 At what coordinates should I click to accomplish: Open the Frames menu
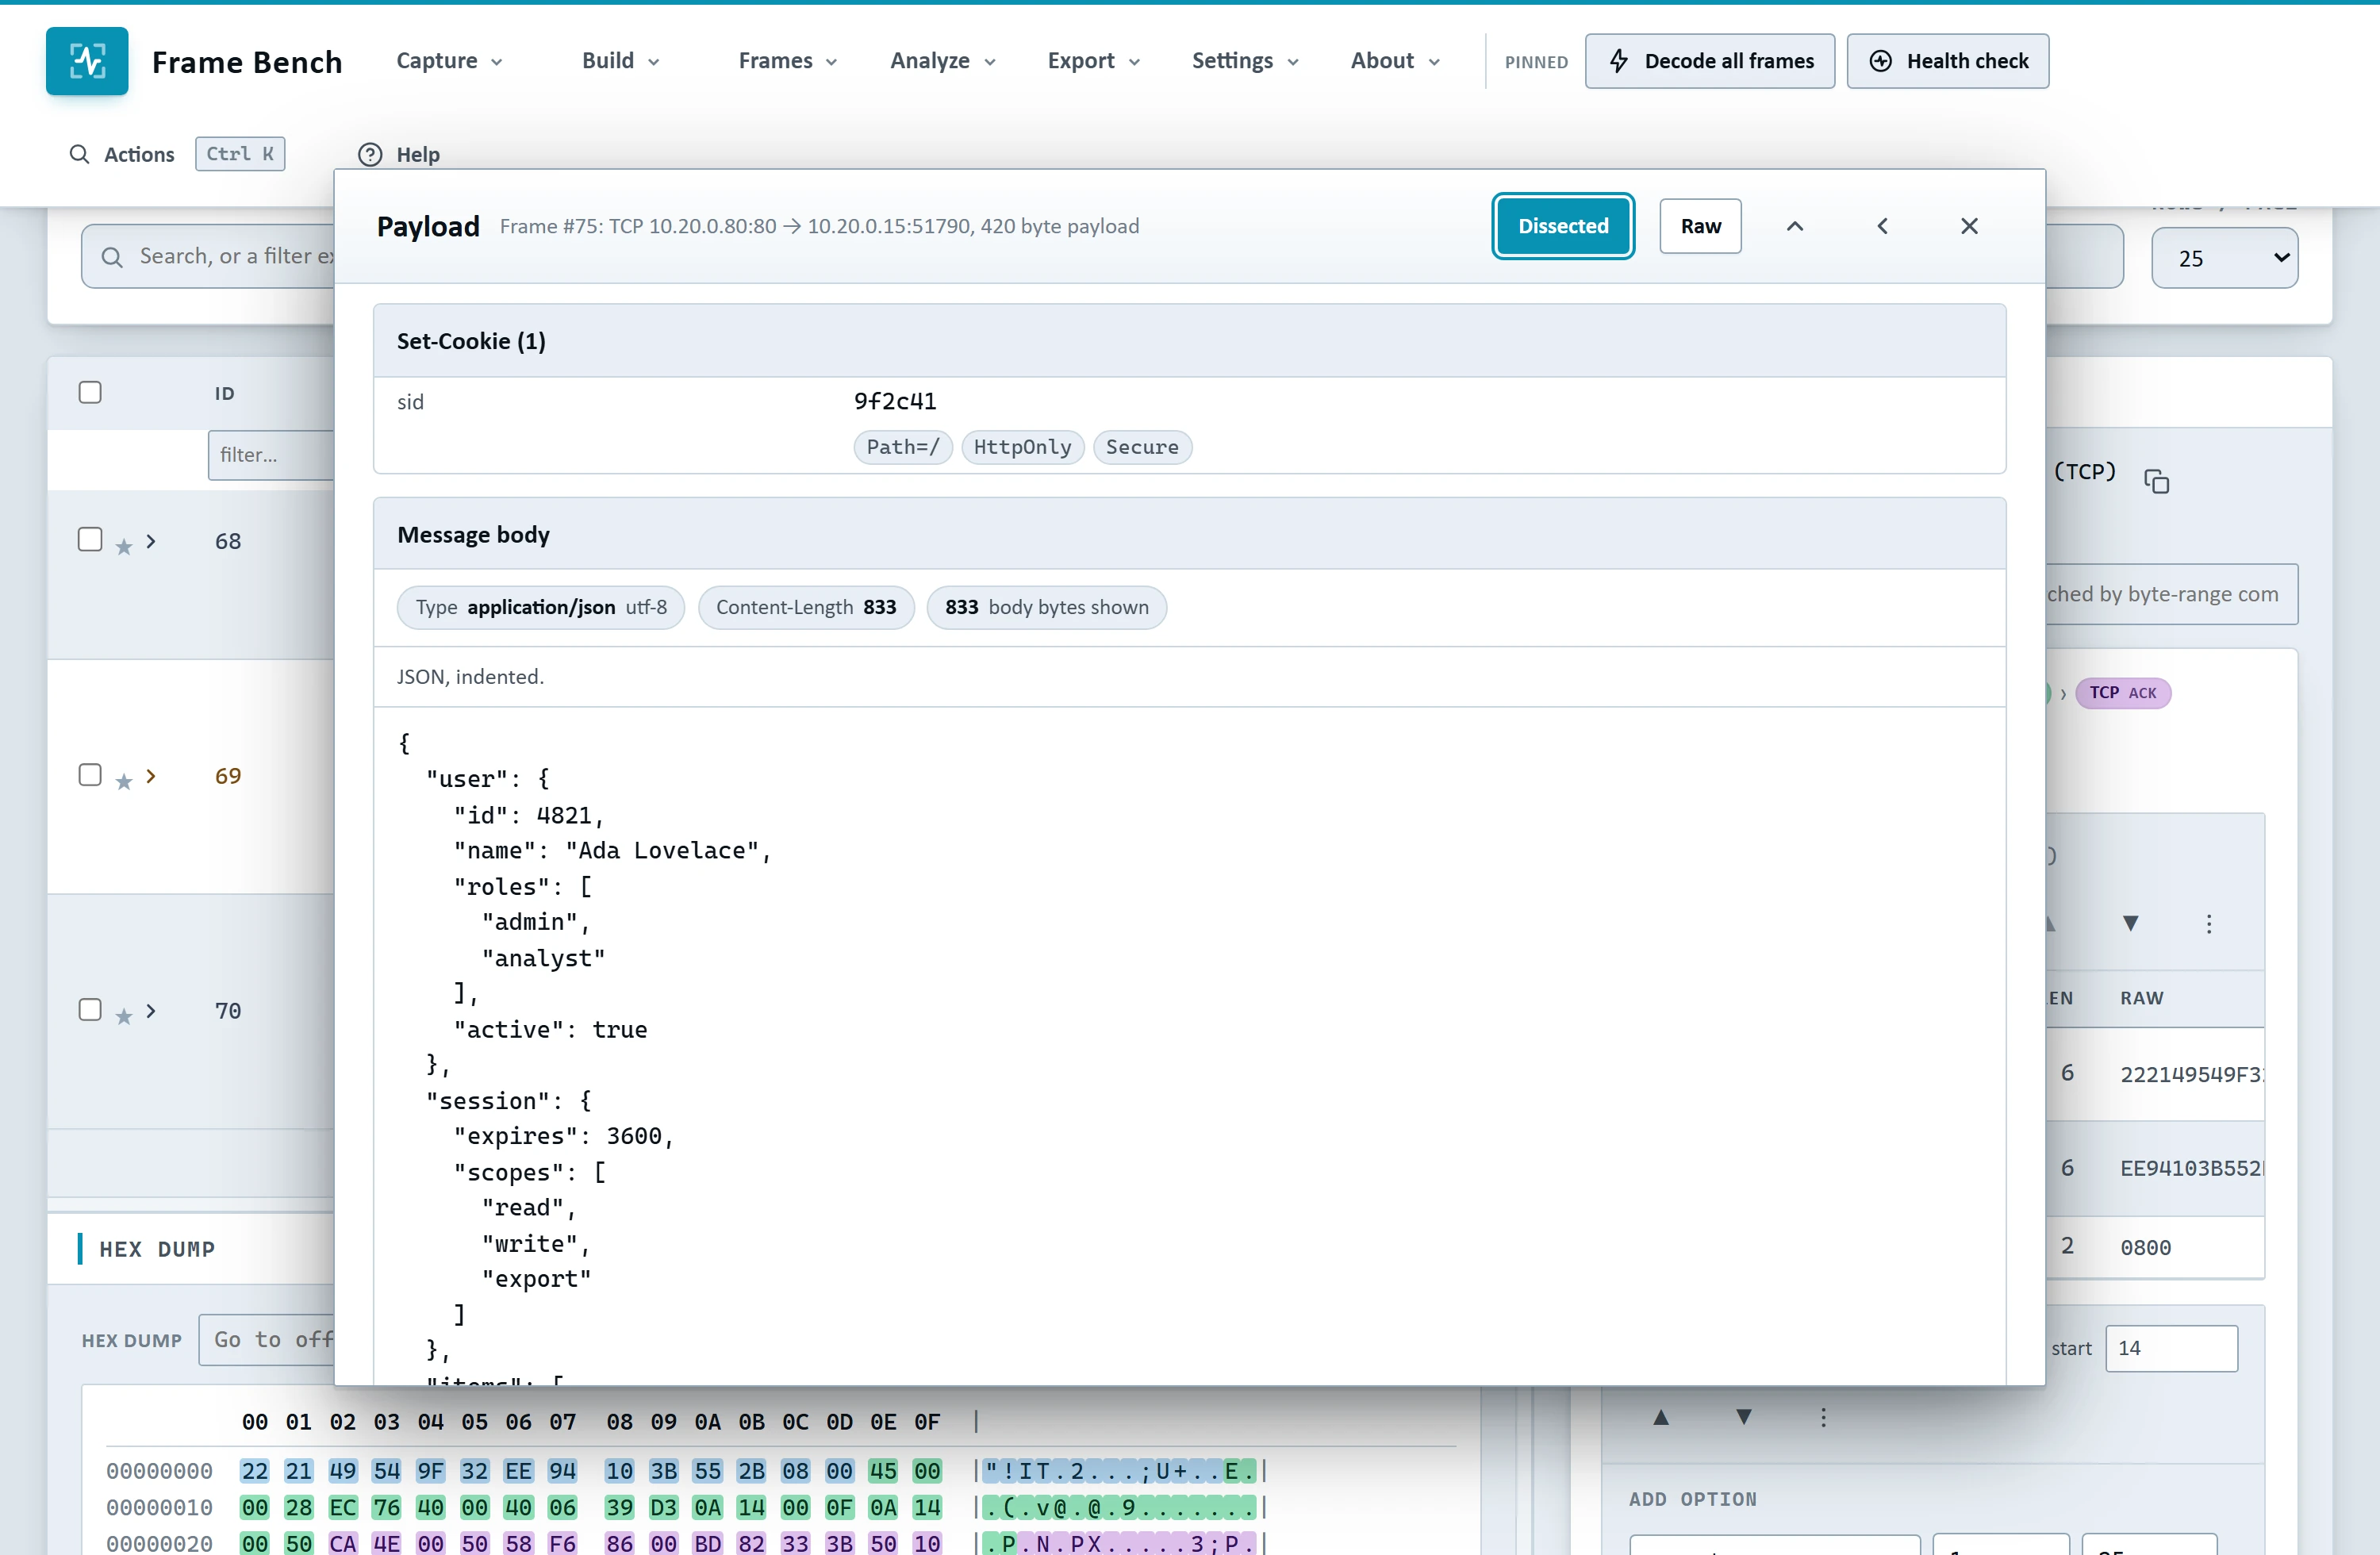coord(788,61)
